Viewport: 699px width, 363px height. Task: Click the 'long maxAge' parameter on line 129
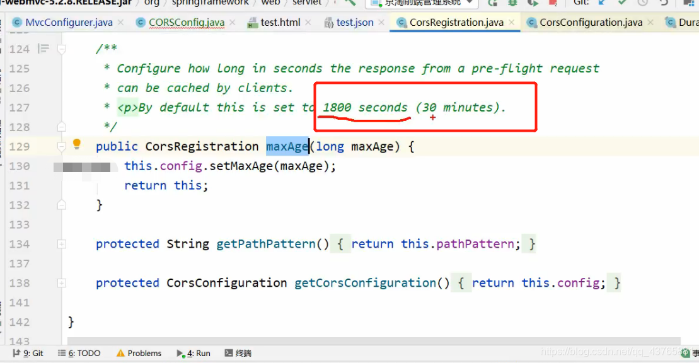click(355, 146)
